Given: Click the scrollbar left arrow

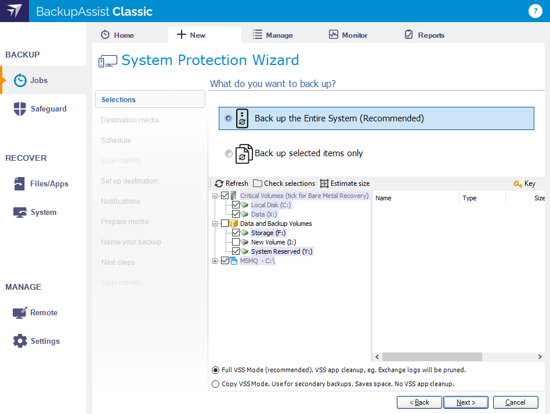Looking at the screenshot, I should [377, 357].
